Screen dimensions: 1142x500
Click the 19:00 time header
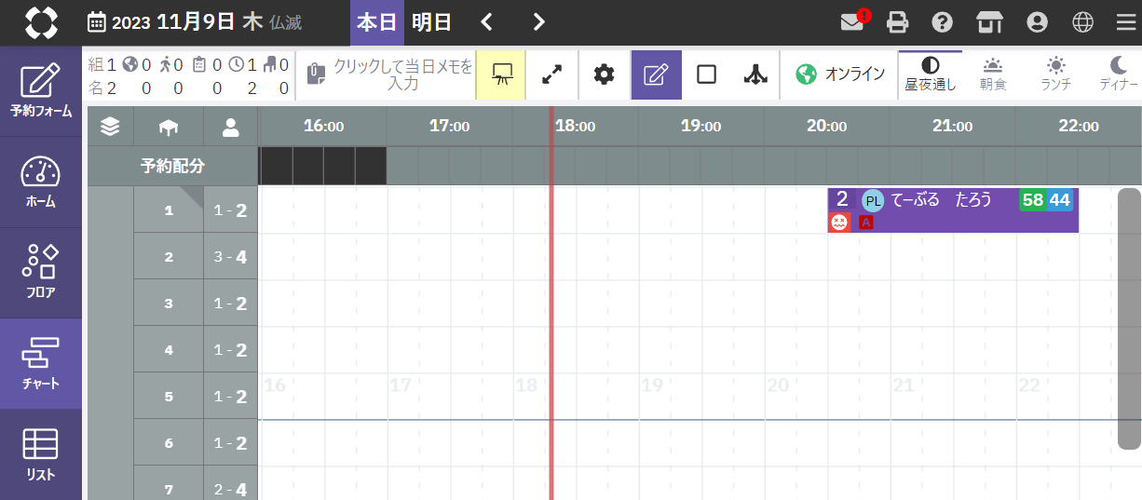[701, 127]
